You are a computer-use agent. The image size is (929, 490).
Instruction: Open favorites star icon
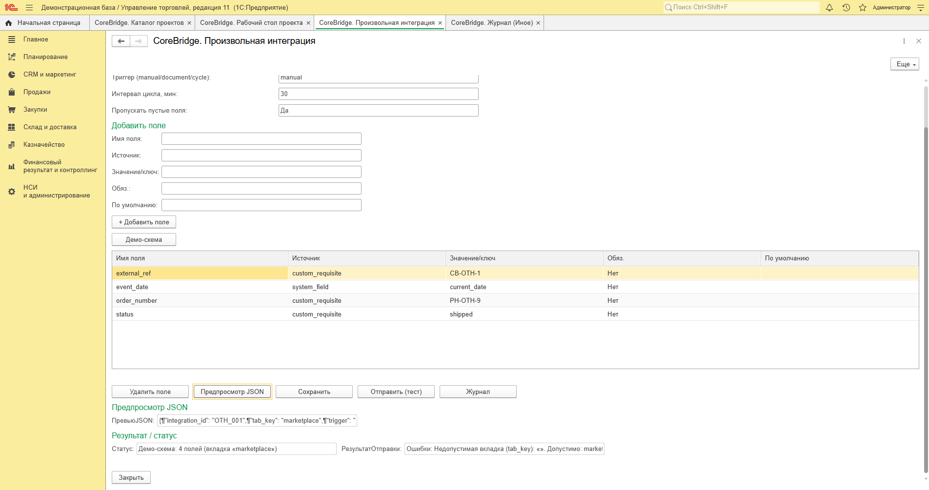pos(863,8)
